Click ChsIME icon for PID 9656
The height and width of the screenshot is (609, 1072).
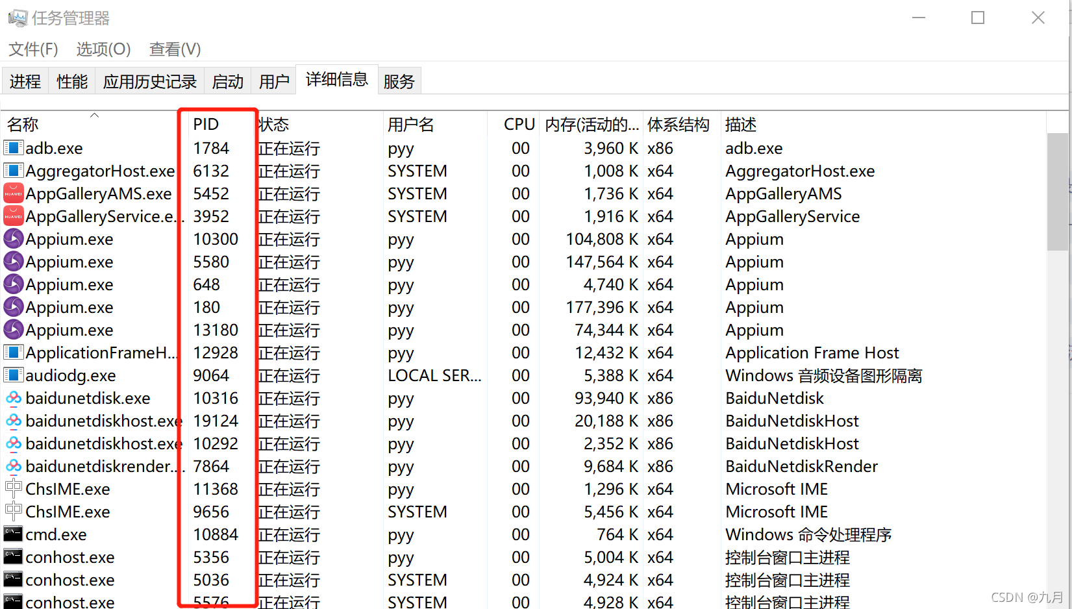(14, 512)
